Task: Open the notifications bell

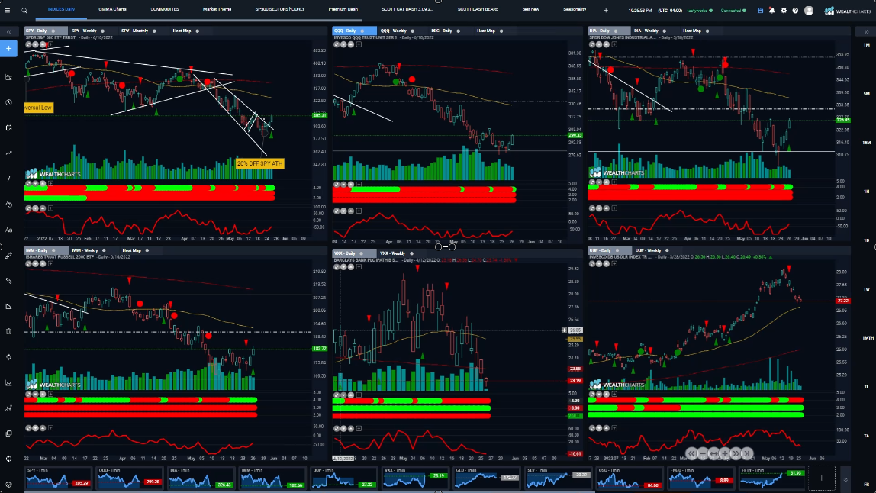Action: (x=772, y=11)
